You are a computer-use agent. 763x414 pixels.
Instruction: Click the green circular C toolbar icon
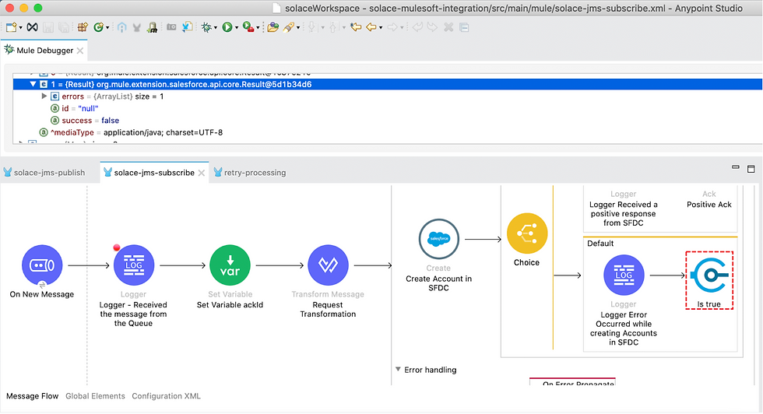99,27
